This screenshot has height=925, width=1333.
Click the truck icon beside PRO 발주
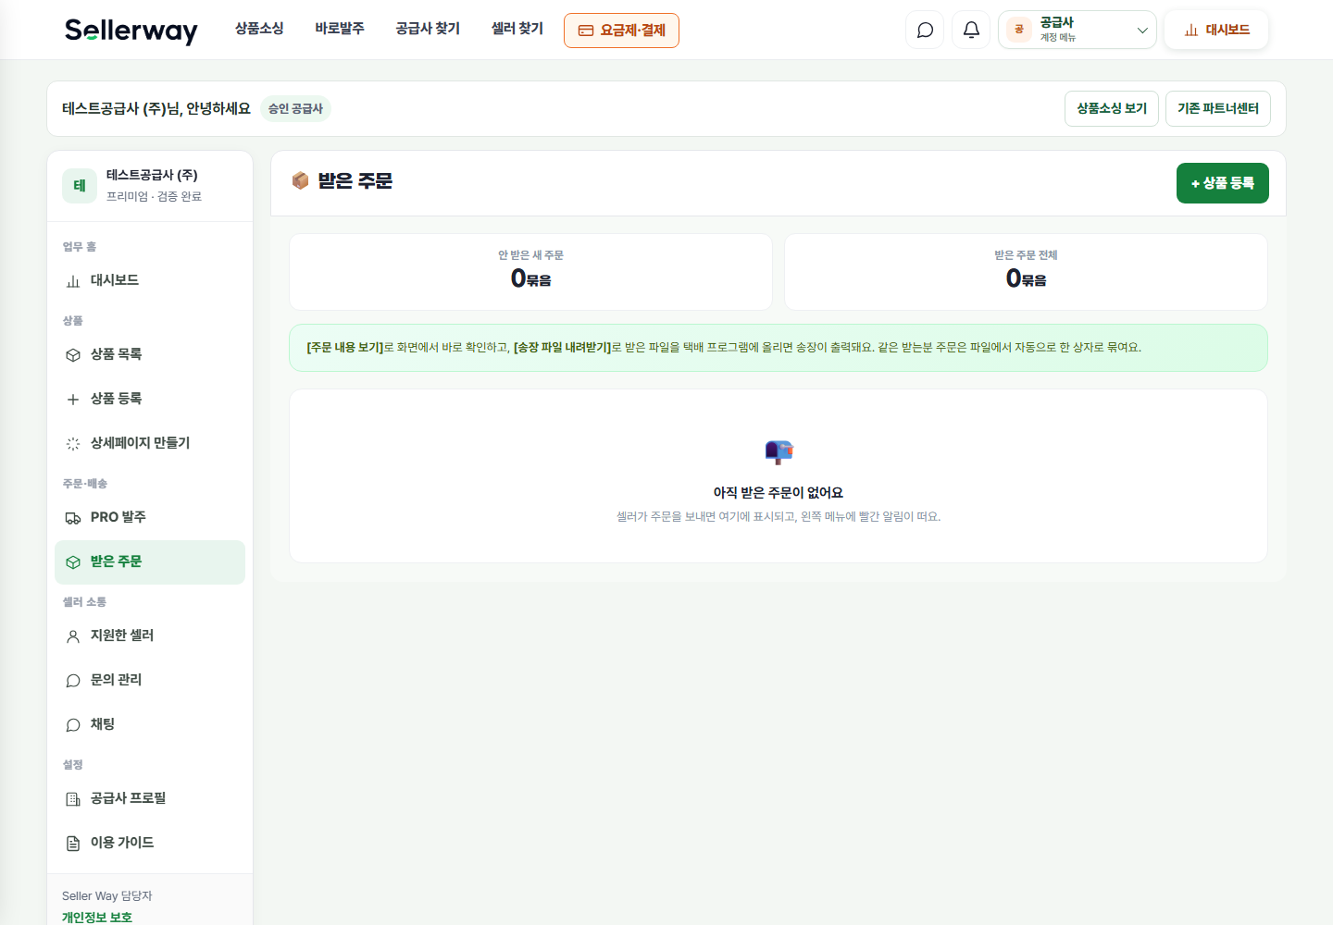73,518
